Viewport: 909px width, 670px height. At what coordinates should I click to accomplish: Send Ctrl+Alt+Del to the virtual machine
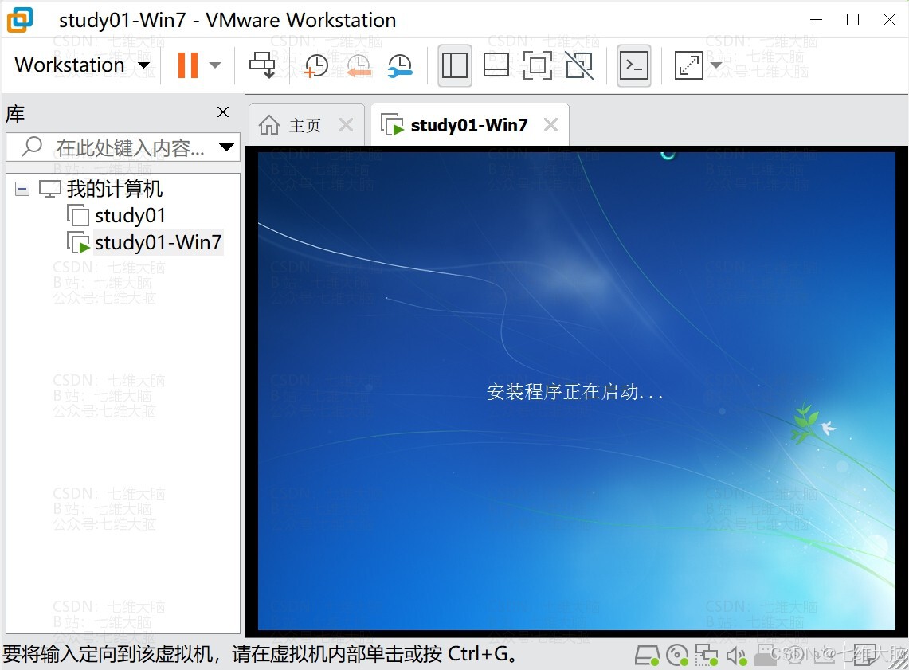pyautogui.click(x=262, y=65)
